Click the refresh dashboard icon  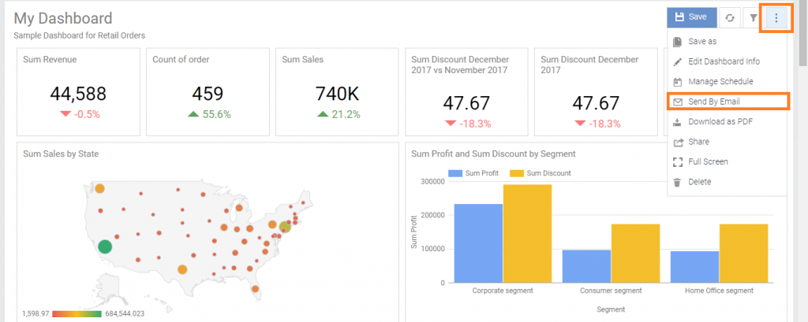click(x=730, y=18)
